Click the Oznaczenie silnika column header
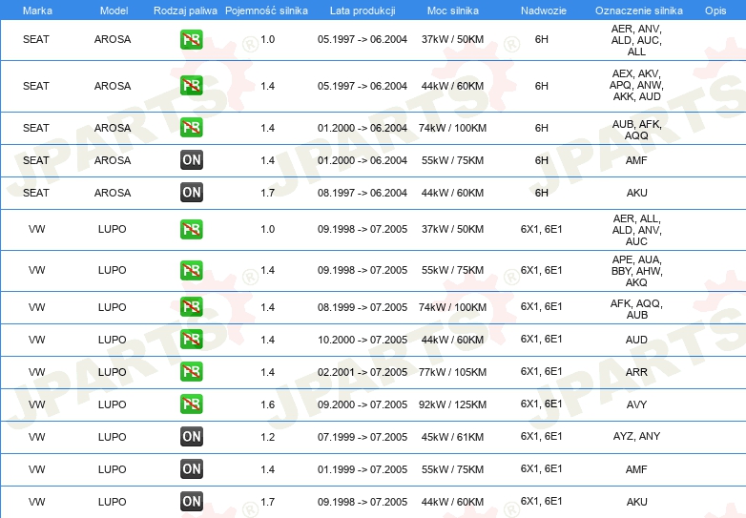This screenshot has width=746, height=518. [639, 10]
